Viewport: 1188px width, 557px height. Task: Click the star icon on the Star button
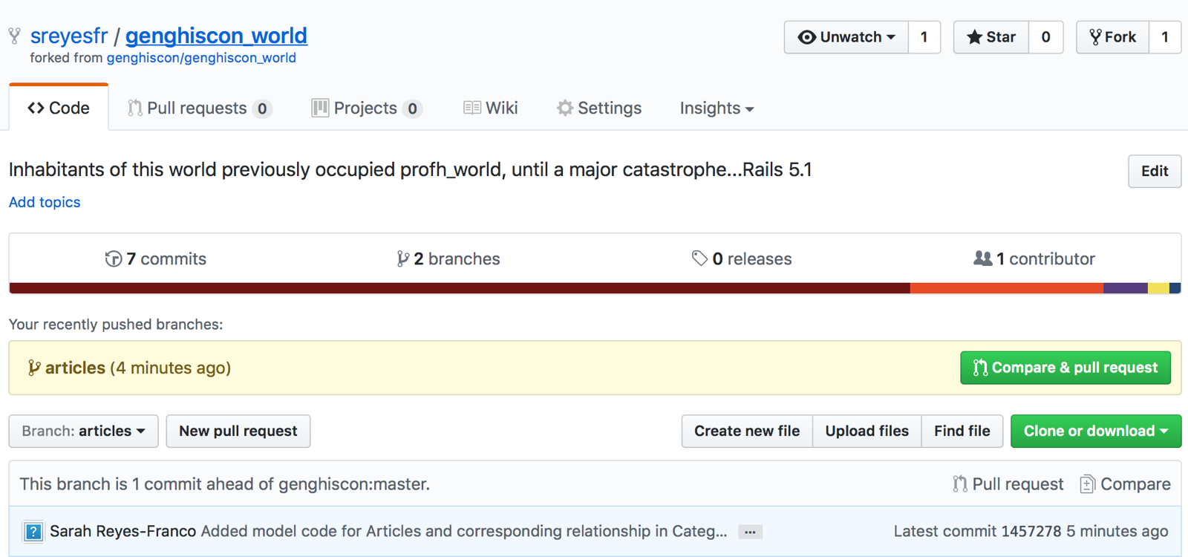point(974,37)
